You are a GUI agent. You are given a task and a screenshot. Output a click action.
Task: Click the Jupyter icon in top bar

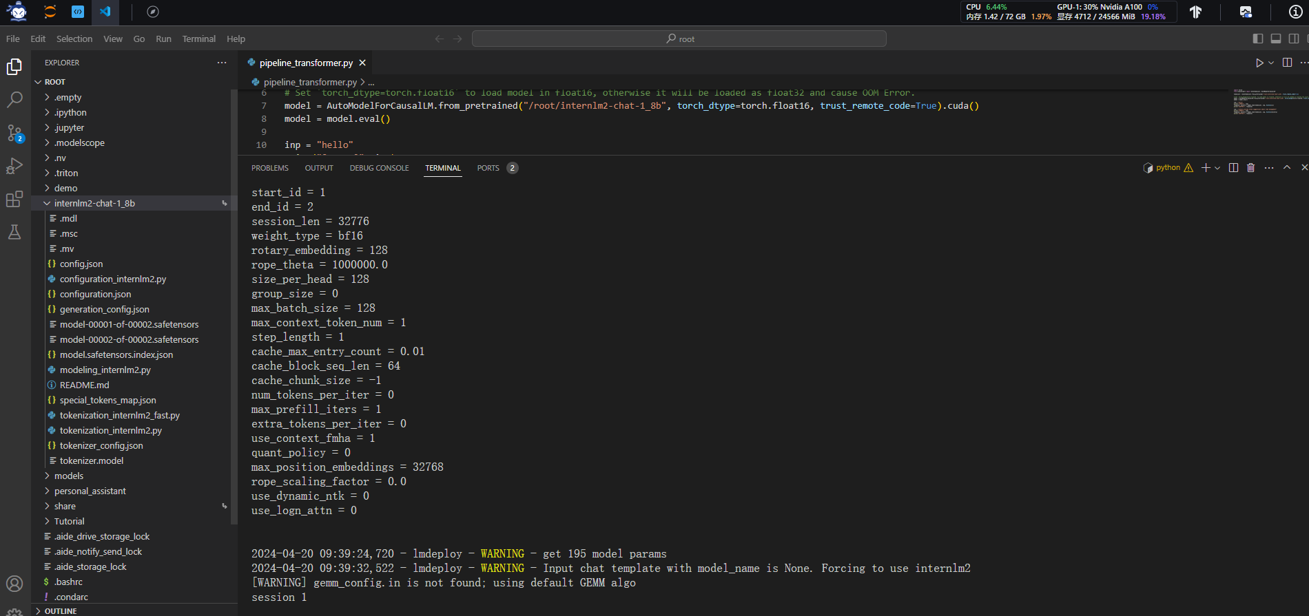click(x=50, y=12)
